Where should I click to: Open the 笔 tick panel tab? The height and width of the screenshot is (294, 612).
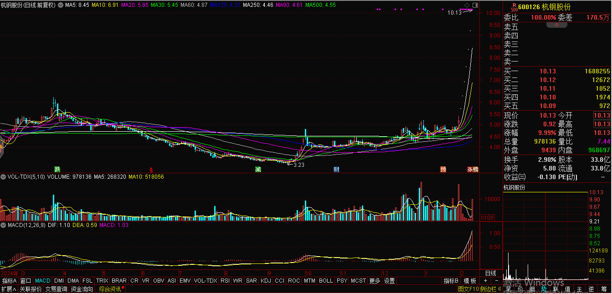508,289
